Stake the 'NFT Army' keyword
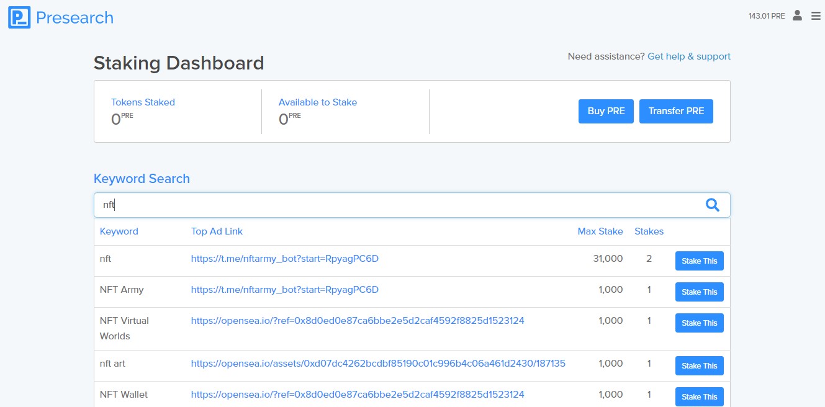 pyautogui.click(x=699, y=292)
